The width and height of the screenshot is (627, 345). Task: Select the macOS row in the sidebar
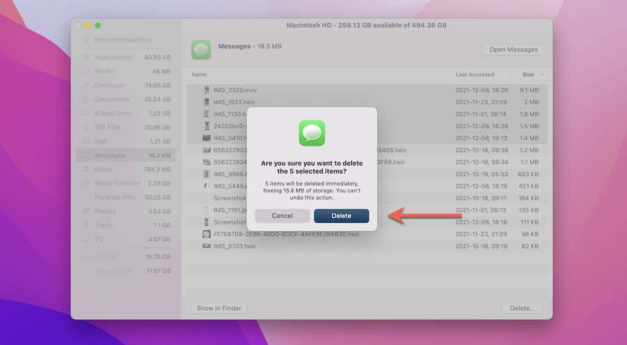click(x=126, y=256)
